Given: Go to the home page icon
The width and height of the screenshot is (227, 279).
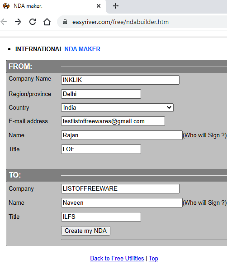Looking at the screenshot, I should tap(47, 22).
